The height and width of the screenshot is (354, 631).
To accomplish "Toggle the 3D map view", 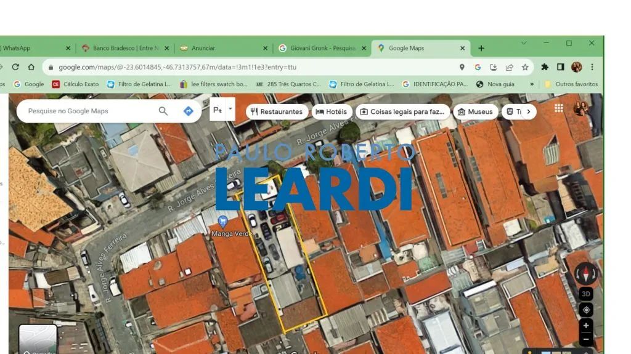I will [586, 294].
